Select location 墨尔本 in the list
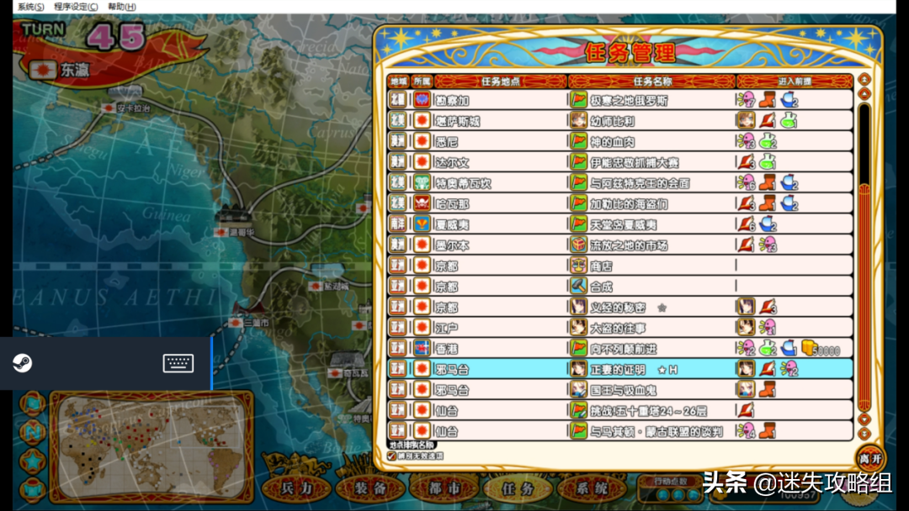Screen dimensions: 909x511 tap(454, 245)
